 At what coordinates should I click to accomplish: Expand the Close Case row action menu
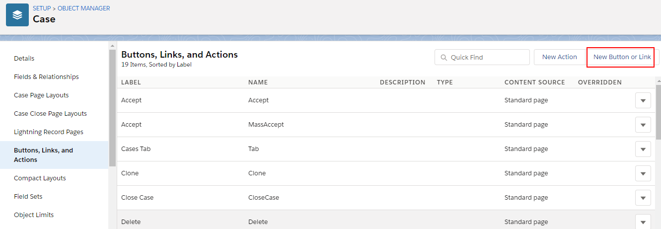coord(643,198)
